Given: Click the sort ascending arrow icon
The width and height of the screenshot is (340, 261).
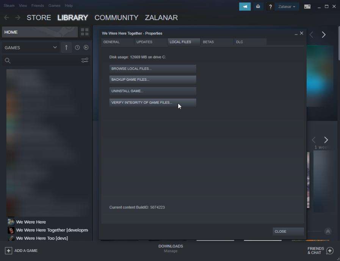Looking at the screenshot, I should click(66, 47).
